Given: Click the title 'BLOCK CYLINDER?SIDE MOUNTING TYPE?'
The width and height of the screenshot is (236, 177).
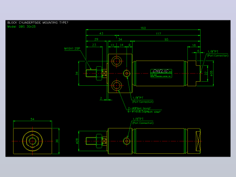Looking at the screenshot, I should [x=38, y=23].
